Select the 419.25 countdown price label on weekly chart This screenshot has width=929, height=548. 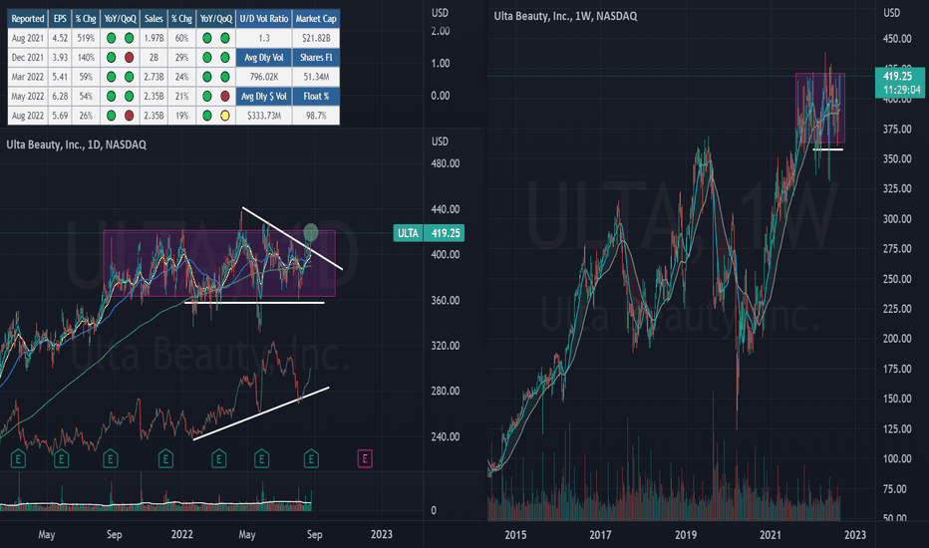(901, 83)
